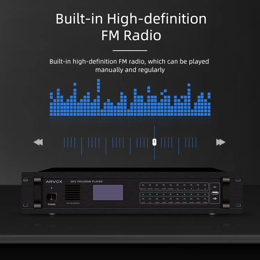This screenshot has width=260, height=260.
Task: Toggle the ZONE2 button
Action: [164, 199]
